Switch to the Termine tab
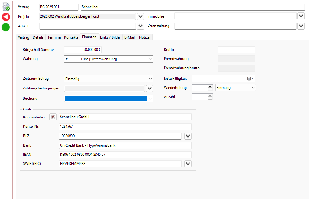This screenshot has height=199, width=309. click(54, 37)
